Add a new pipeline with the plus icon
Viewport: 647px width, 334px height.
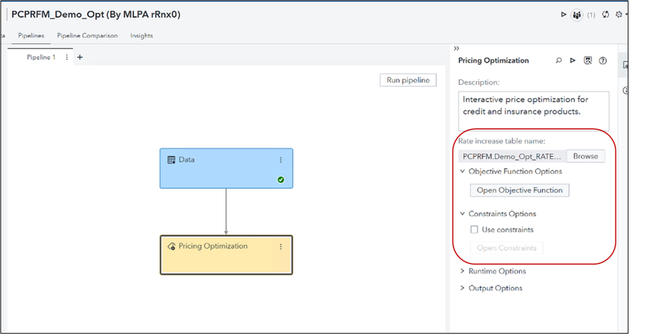pyautogui.click(x=80, y=58)
